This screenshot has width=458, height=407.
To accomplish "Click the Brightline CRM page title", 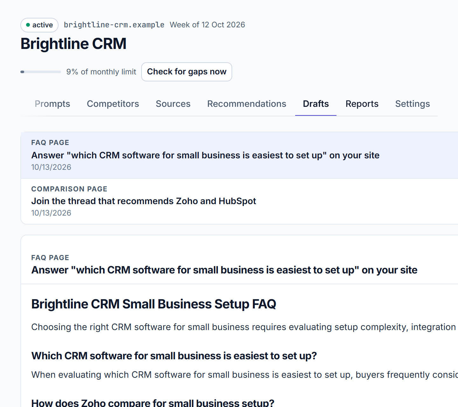I will tap(73, 44).
